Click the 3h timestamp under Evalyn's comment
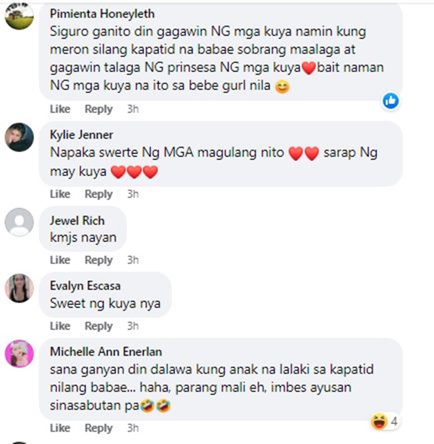 click(133, 326)
